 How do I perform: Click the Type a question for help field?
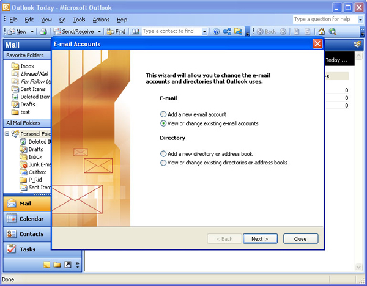(325, 19)
